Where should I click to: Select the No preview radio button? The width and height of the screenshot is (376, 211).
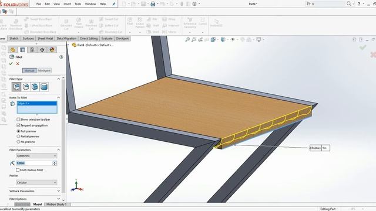pyautogui.click(x=18, y=142)
